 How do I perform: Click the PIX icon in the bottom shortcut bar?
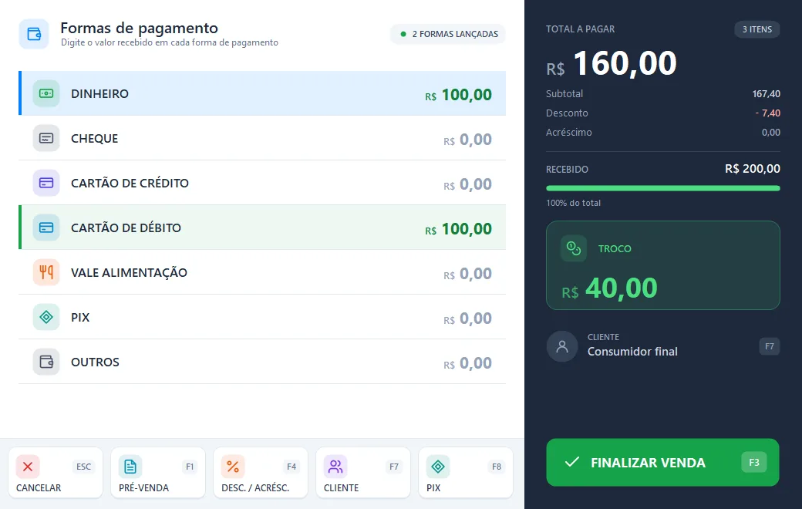(x=438, y=467)
